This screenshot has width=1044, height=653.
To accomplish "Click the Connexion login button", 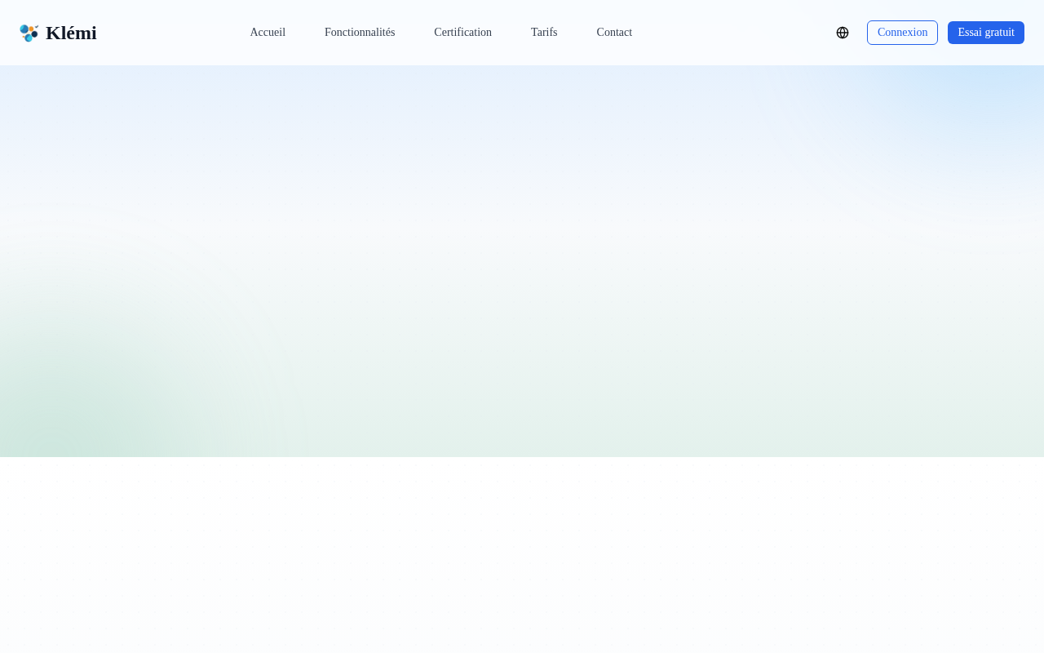I will [902, 33].
